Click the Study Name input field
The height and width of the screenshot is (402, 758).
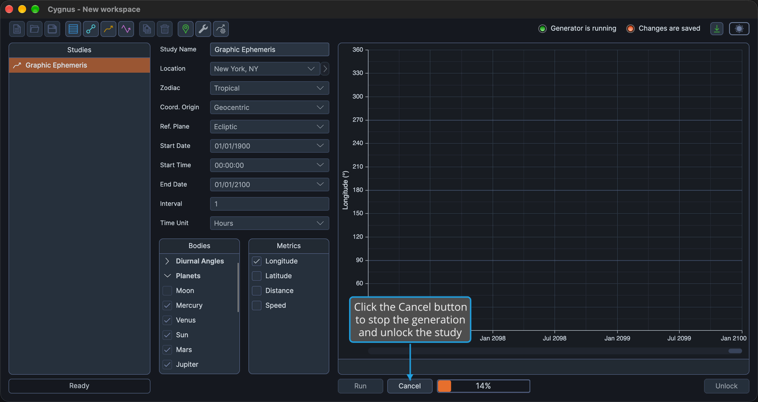pyautogui.click(x=270, y=49)
